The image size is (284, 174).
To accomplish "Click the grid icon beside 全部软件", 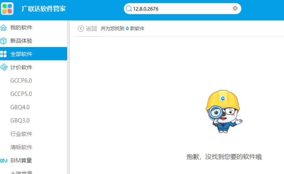I will pyautogui.click(x=3, y=54).
